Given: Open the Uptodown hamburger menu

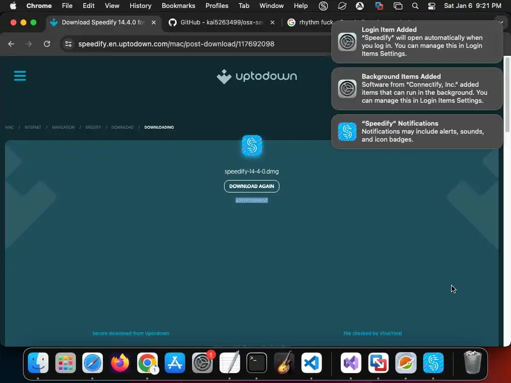Looking at the screenshot, I should (20, 76).
